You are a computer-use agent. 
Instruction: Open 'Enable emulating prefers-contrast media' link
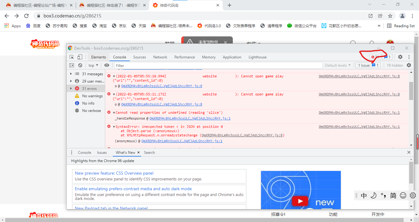tap(133, 189)
